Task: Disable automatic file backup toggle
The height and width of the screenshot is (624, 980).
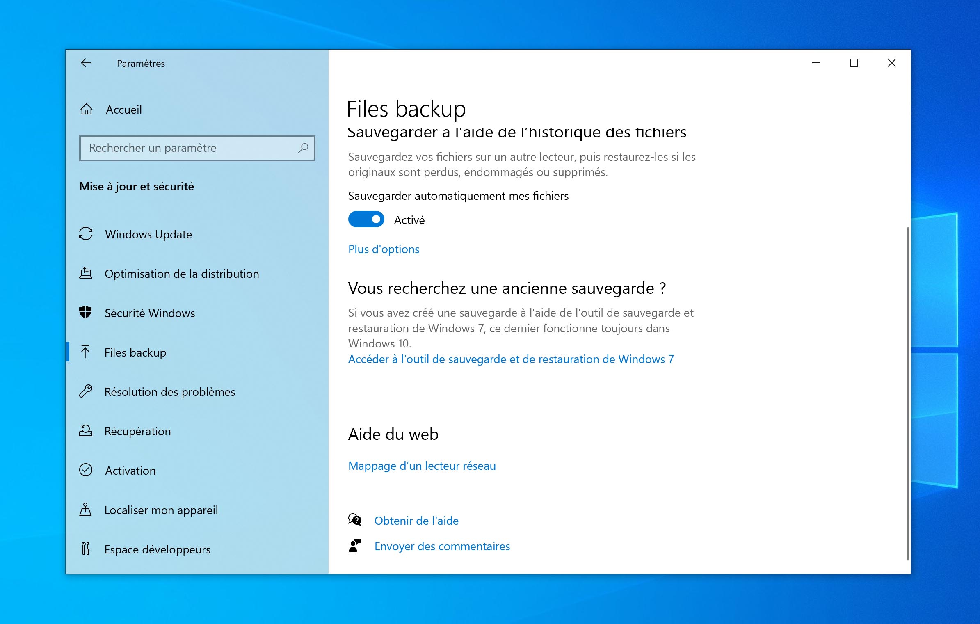Action: tap(366, 219)
